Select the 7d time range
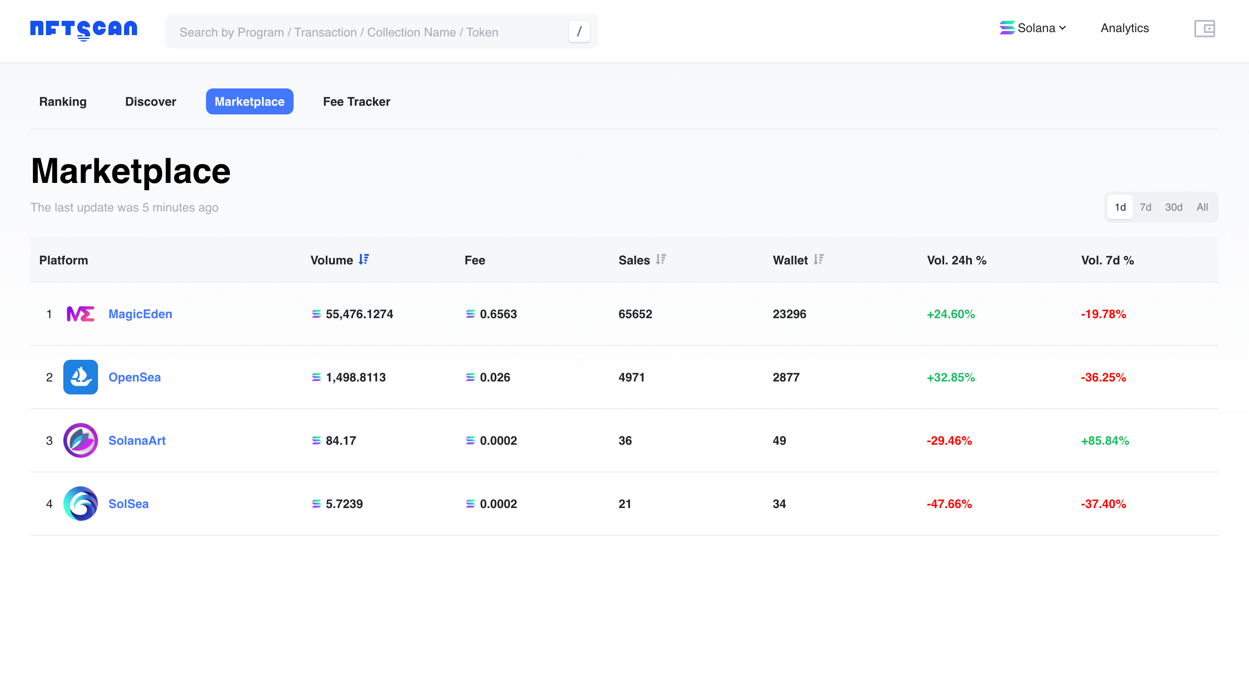The width and height of the screenshot is (1249, 684). (1145, 208)
